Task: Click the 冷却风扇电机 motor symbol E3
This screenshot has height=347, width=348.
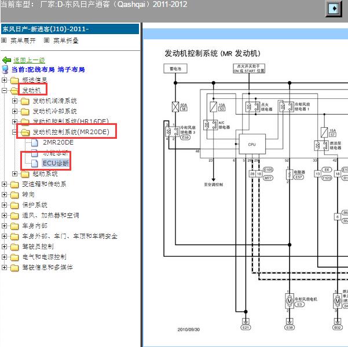Action: click(x=290, y=301)
